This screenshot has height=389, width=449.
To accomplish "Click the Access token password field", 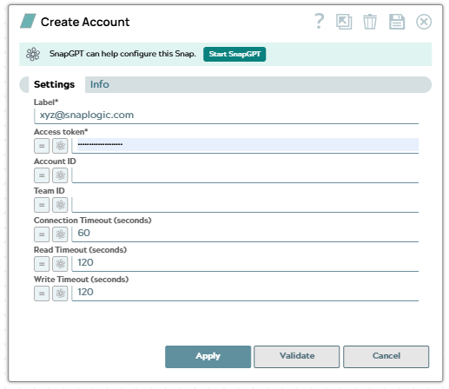I will click(x=245, y=146).
